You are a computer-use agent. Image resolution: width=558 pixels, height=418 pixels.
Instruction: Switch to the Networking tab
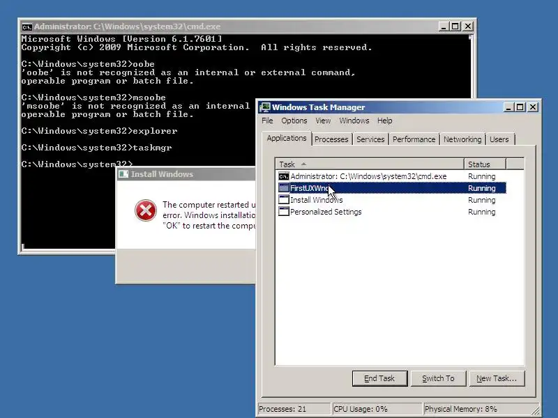pos(462,139)
